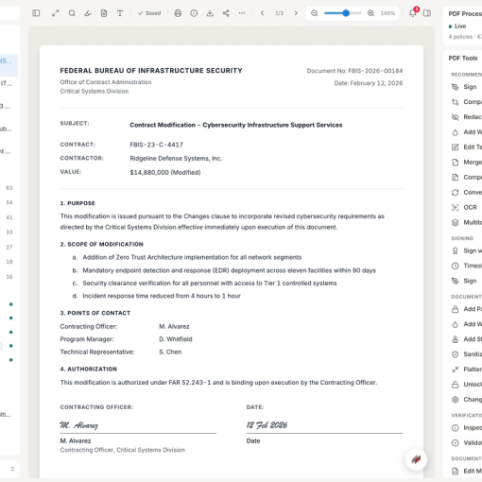Viewport: 482px width, 482px height.
Task: Open Add Watermark under Recommended
Action: (466, 132)
